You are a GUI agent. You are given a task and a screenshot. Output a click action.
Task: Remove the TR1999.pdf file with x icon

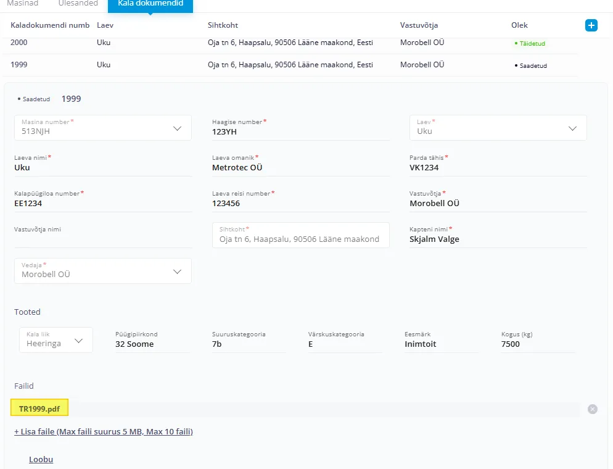(592, 409)
